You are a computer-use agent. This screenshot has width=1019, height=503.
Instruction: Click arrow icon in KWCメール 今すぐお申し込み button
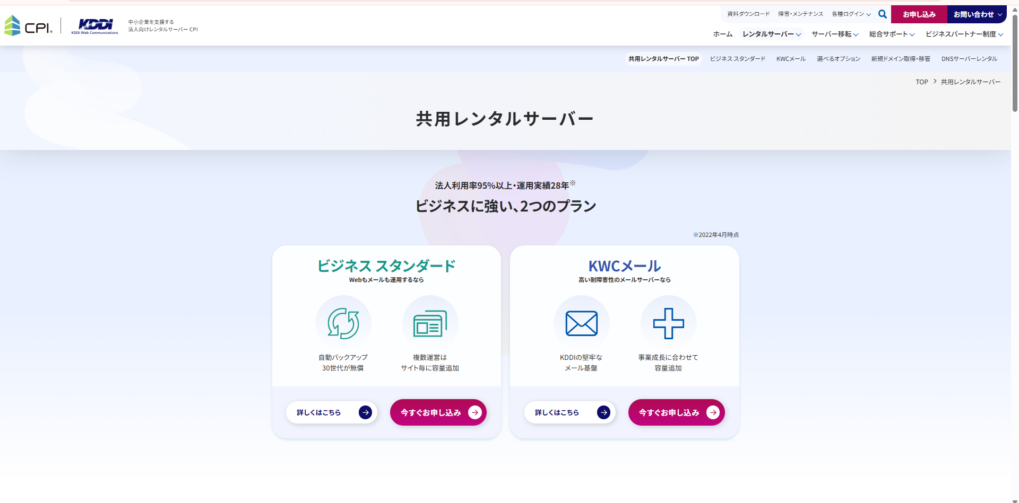713,412
